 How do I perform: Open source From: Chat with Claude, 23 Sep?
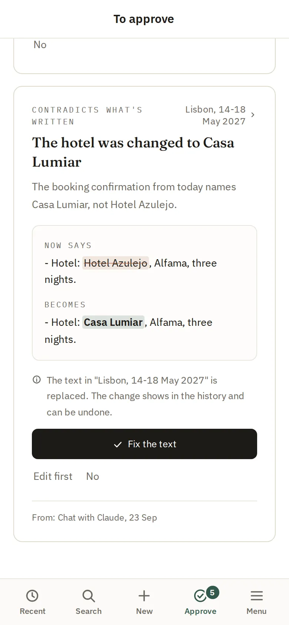click(x=94, y=518)
